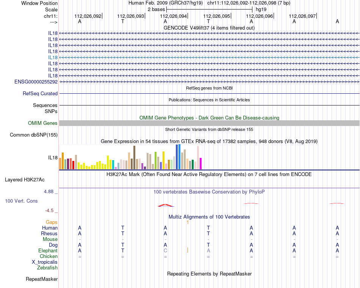The width and height of the screenshot is (360, 288).
Task: Click the Window Position label
Action: 39,3
